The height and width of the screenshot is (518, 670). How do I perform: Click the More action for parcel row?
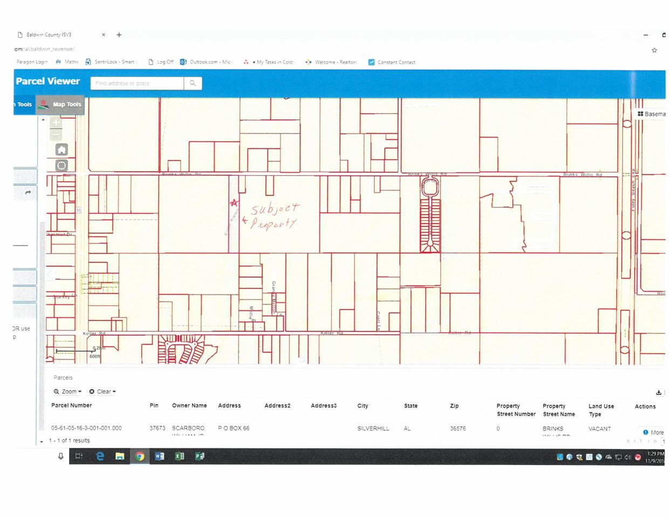pos(653,432)
